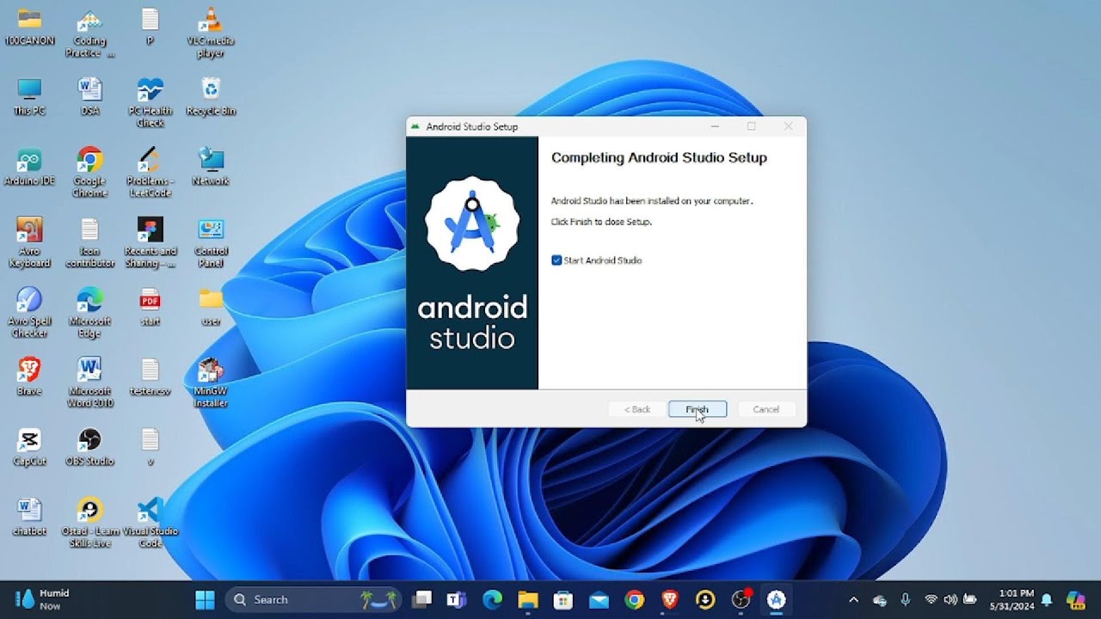
Task: Uncheck the Start Android Studio checkbox
Action: tap(557, 260)
